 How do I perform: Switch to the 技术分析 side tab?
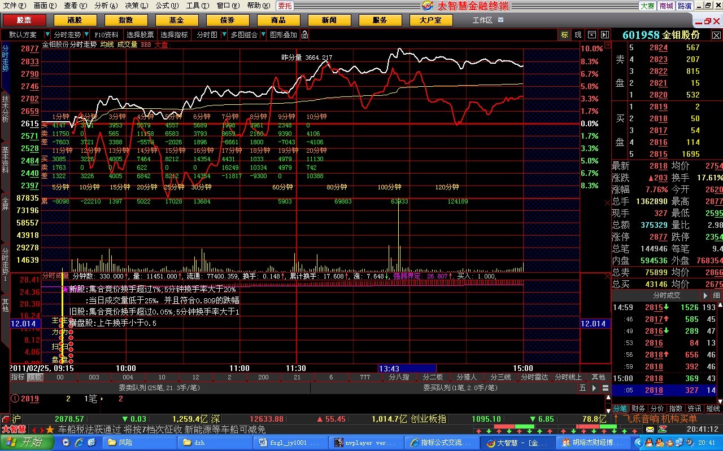click(x=5, y=109)
